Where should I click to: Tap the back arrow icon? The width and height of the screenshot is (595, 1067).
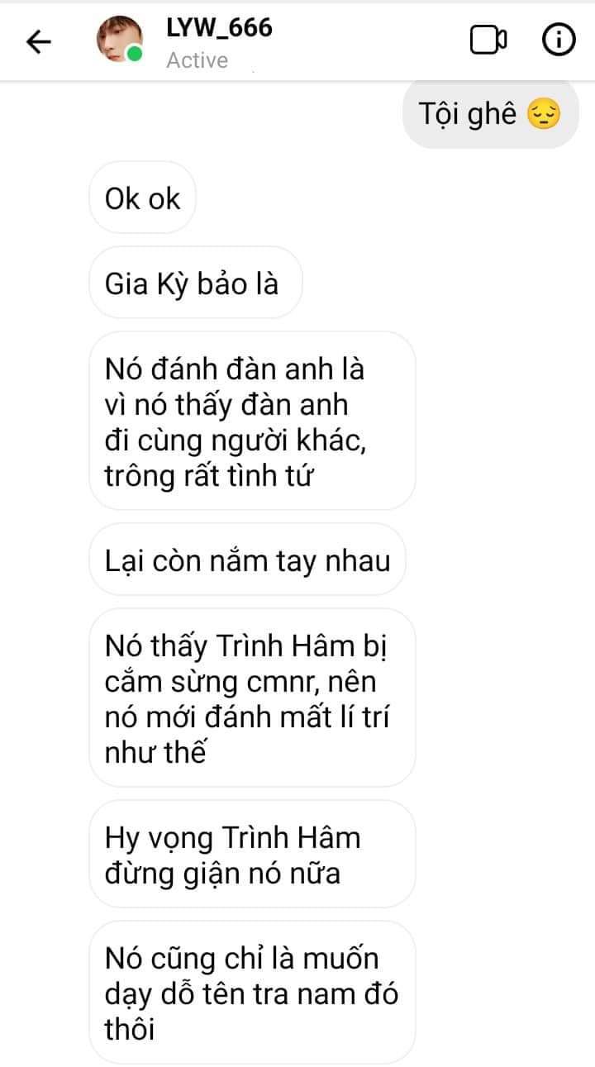point(39,42)
